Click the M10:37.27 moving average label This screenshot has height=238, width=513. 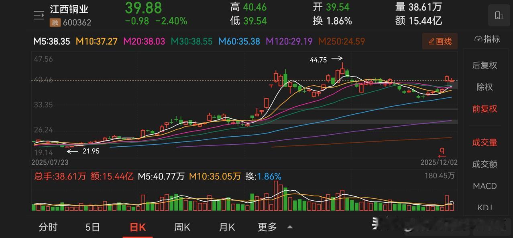point(97,41)
